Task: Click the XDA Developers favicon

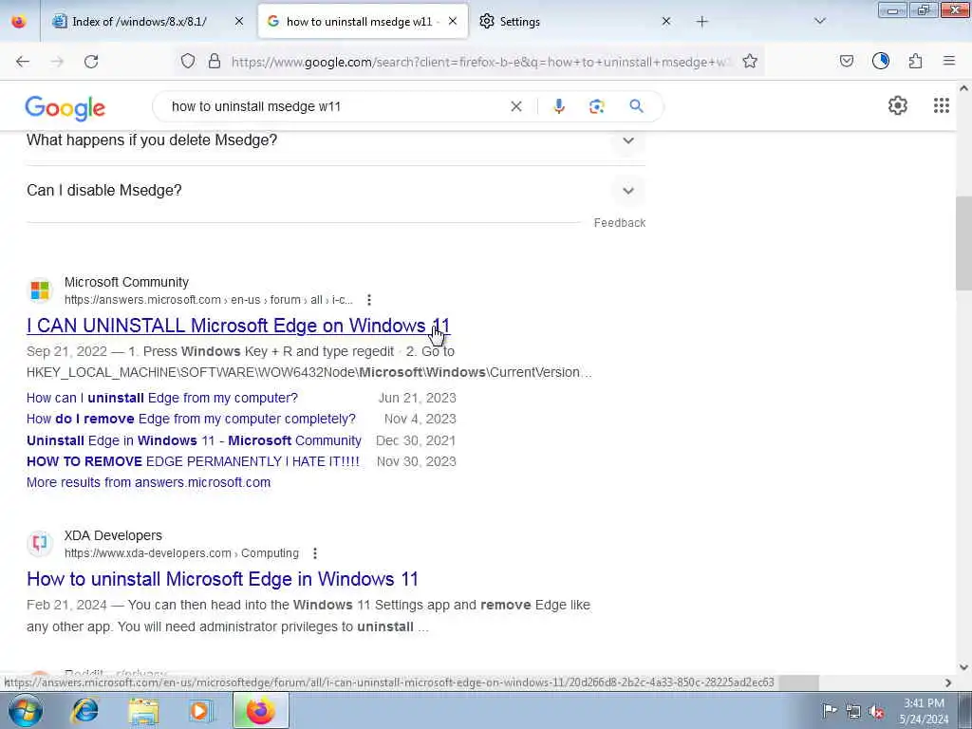Action: pos(40,544)
